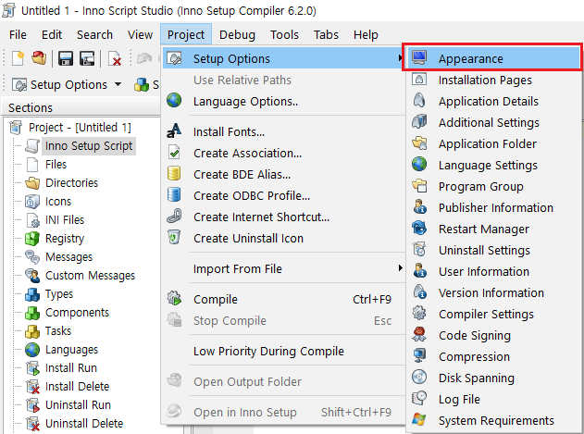Select Appearance in Setup Options submenu
Viewport: 584px width, 434px height.
[x=494, y=58]
